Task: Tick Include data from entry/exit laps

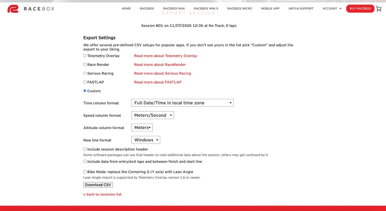Action: click(85, 162)
